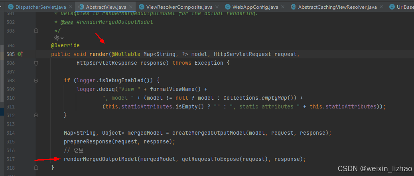Click the fold end marker at line 312

pos(36,115)
